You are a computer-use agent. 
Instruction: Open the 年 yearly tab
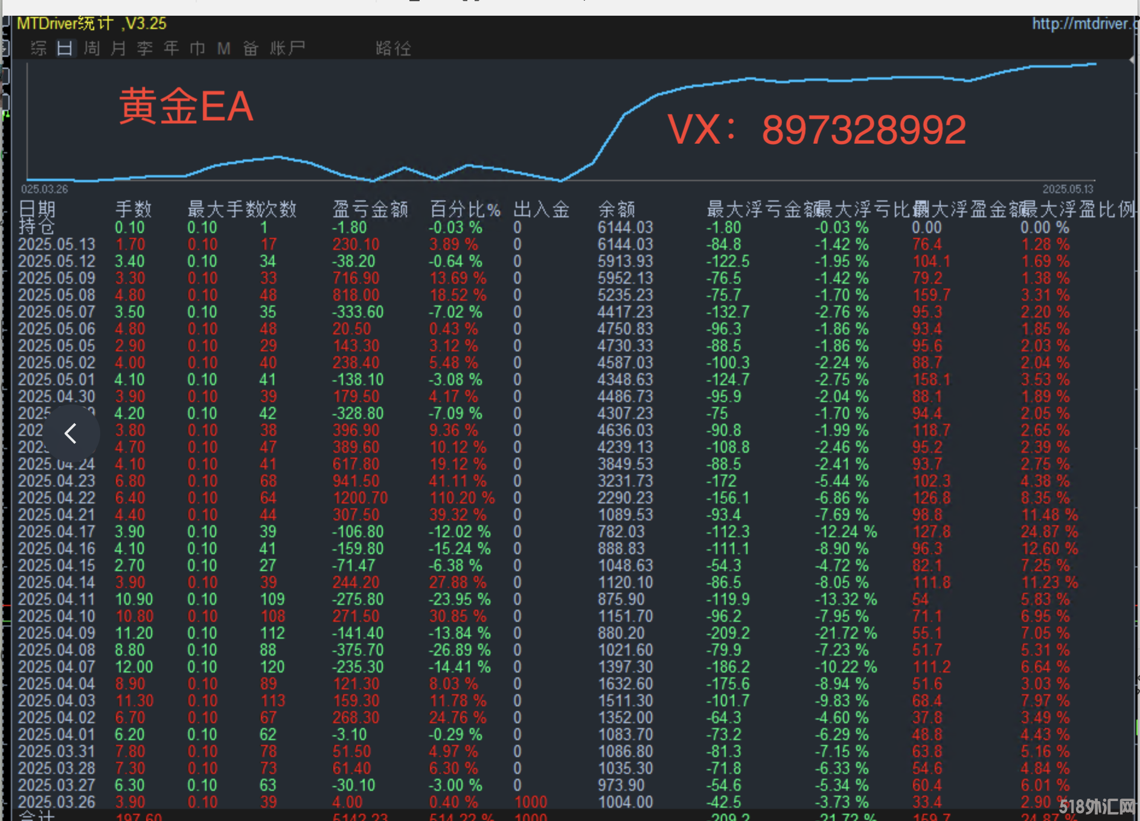(x=171, y=48)
